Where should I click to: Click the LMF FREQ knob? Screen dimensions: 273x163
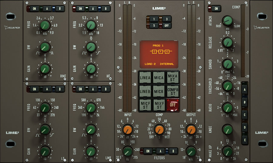point(91,108)
